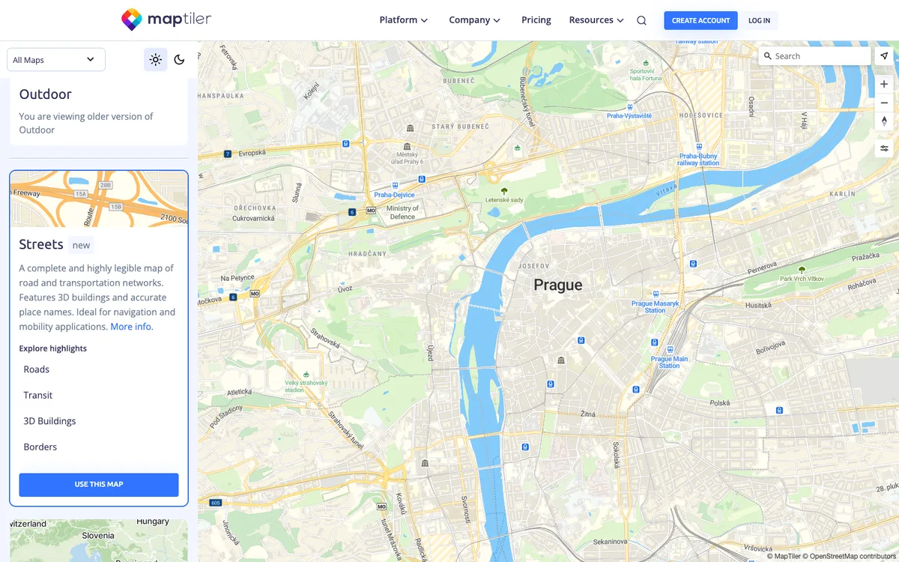Click the Karlín district label
899x562 pixels.
click(842, 194)
